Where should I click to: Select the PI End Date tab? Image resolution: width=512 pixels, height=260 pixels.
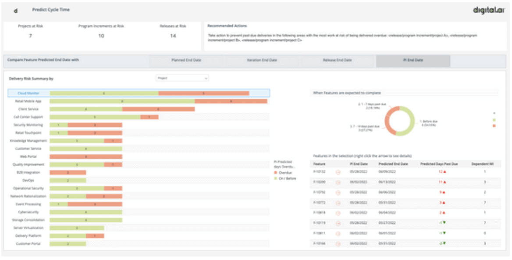click(x=413, y=60)
